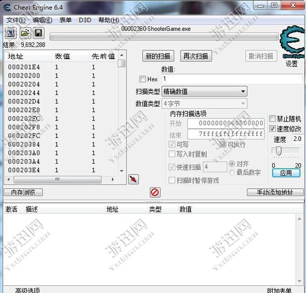Click the 内存浏览 button

[23, 192]
